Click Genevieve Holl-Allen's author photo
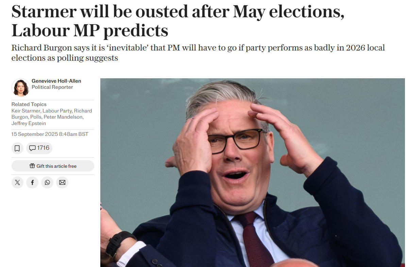The height and width of the screenshot is (267, 407). tap(20, 87)
